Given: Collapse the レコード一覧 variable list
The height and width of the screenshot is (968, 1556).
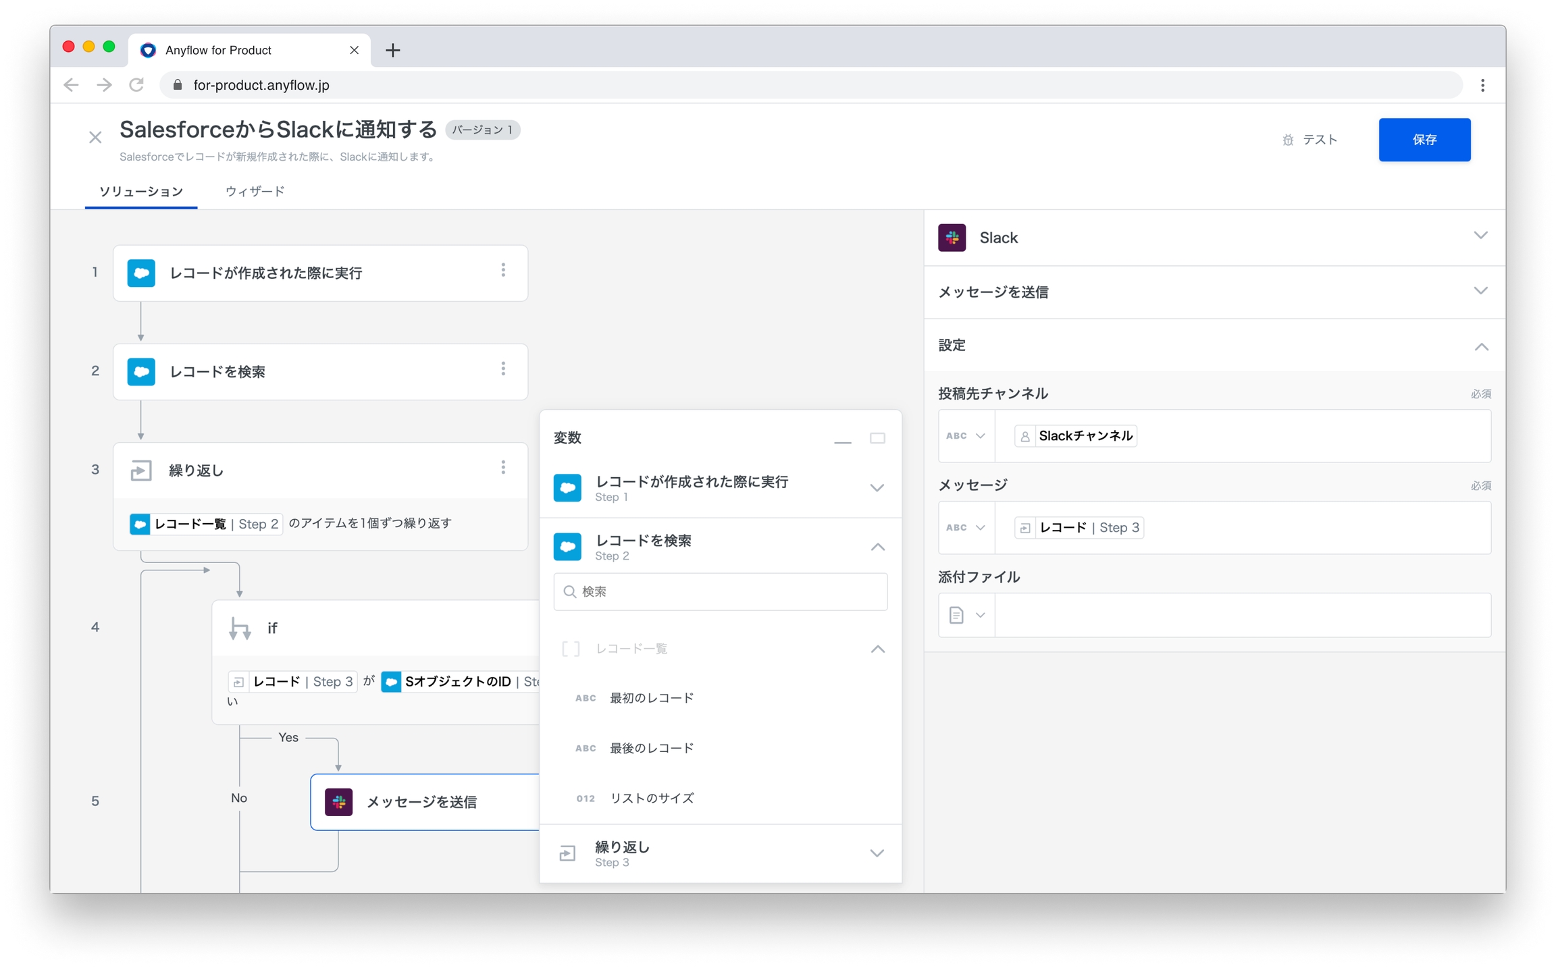Looking at the screenshot, I should 877,649.
